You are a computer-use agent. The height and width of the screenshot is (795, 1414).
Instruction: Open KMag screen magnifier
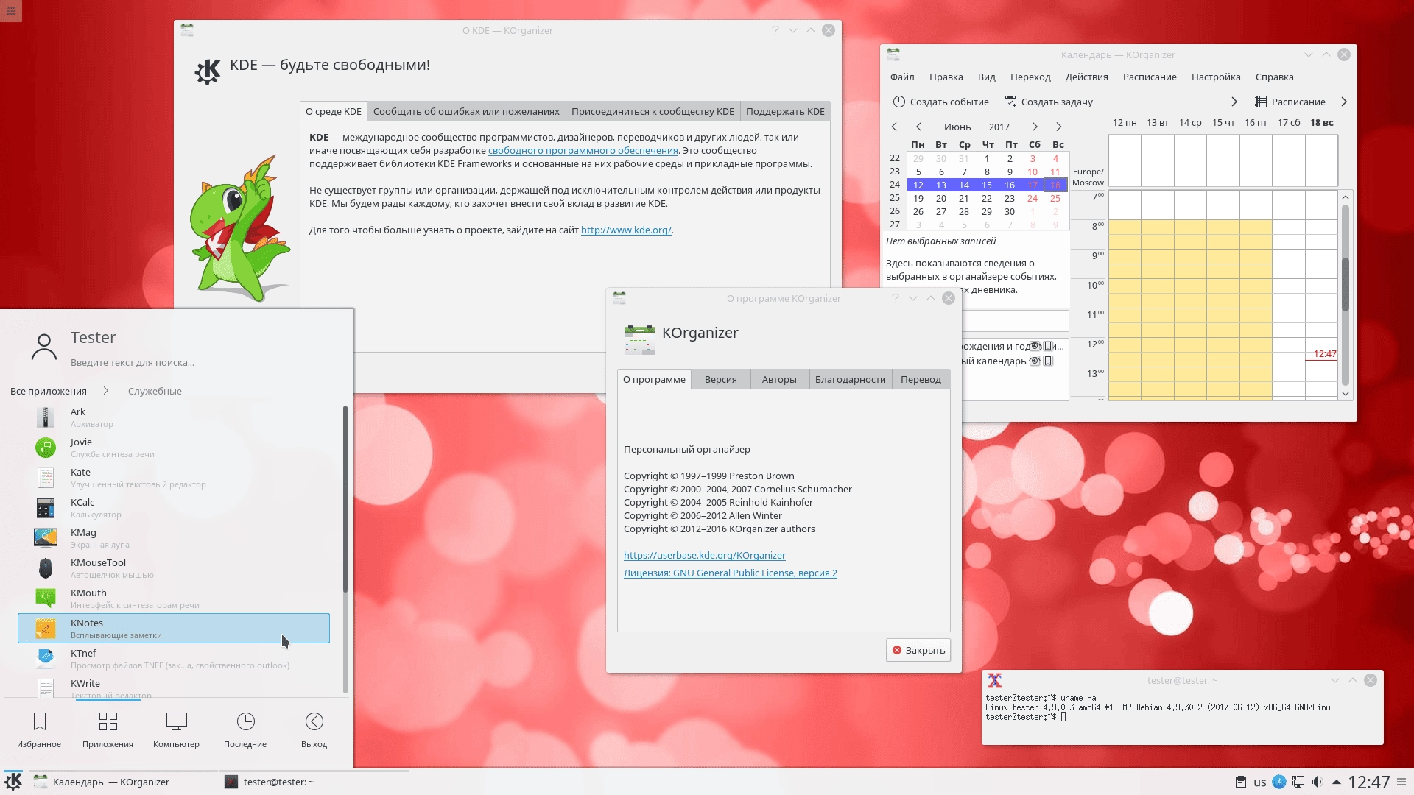click(174, 538)
